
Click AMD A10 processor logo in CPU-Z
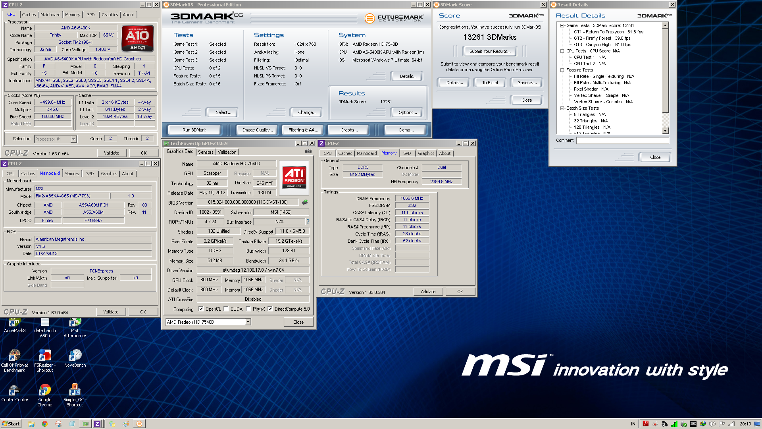(138, 38)
